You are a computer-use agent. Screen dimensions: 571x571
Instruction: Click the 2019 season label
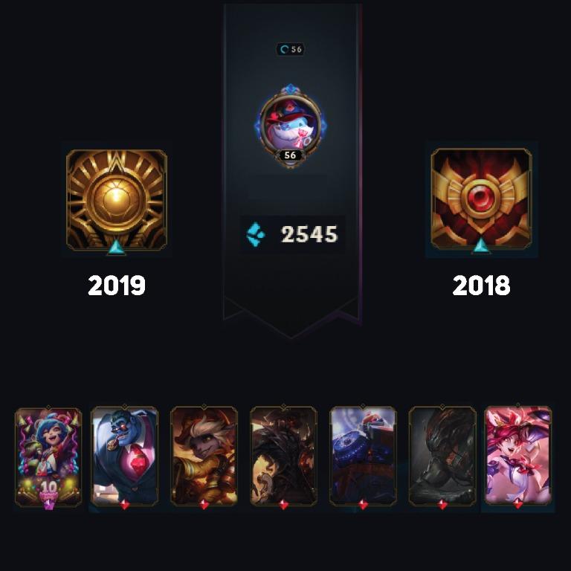click(x=117, y=285)
